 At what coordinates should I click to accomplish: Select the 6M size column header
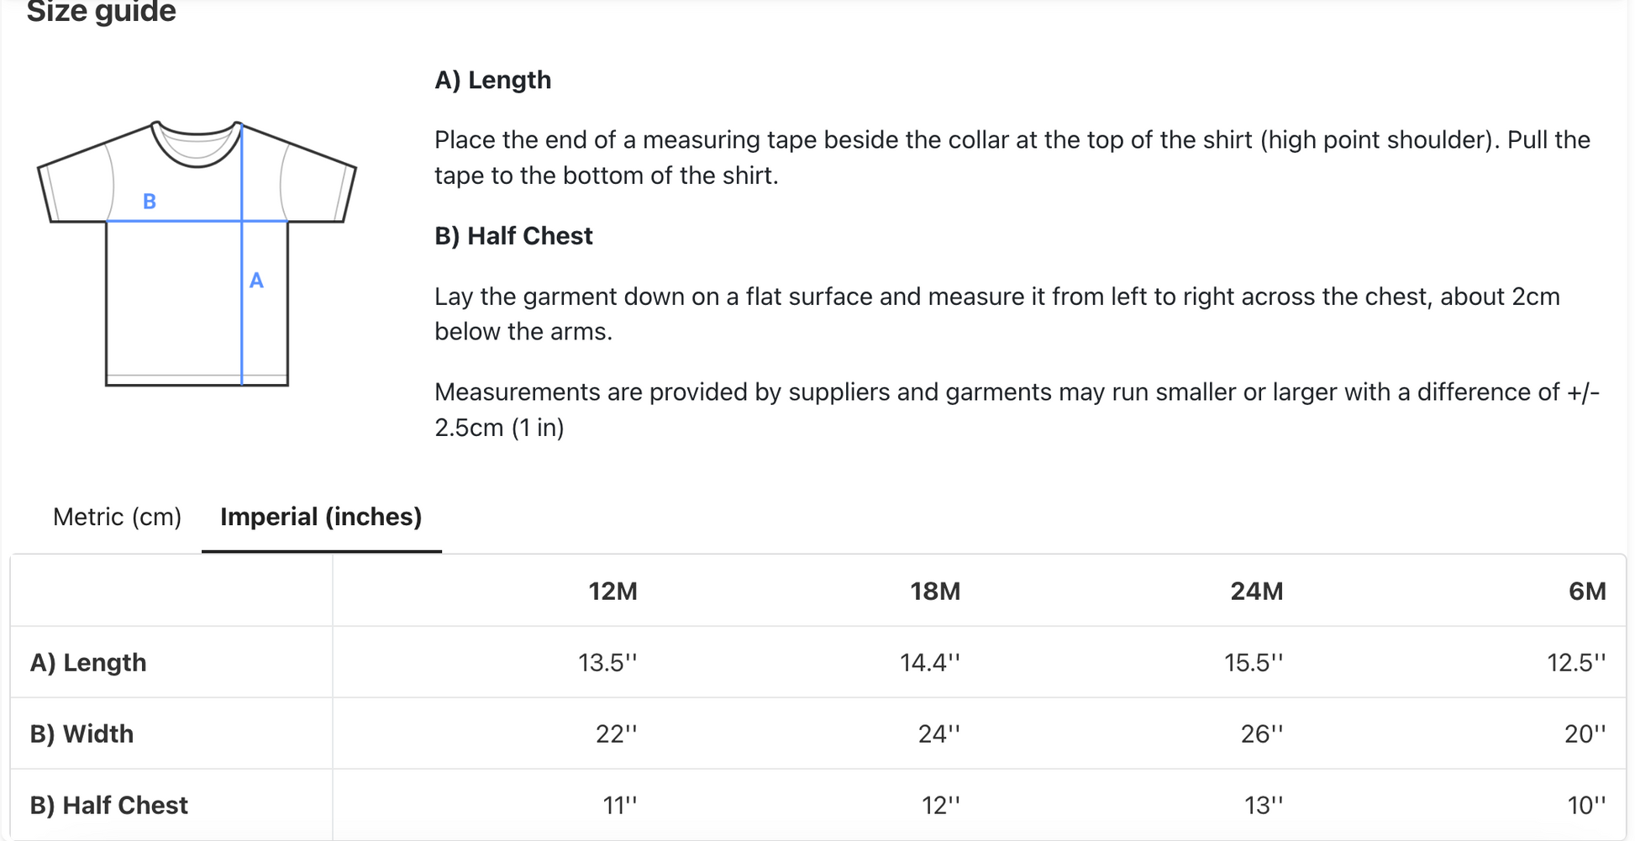(x=1587, y=591)
